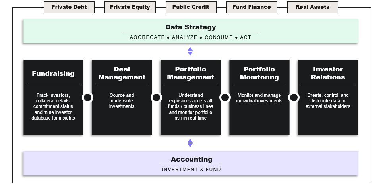This screenshot has height=189, width=383.
Task: Click the purple double arrow above Accounting
Action: click(x=190, y=143)
